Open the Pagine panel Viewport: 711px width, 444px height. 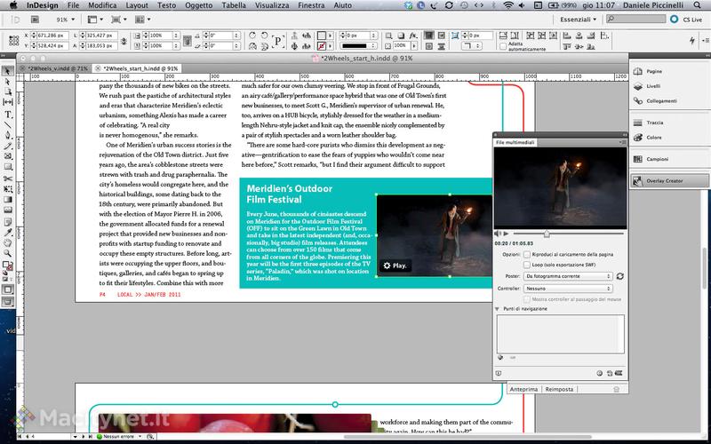tap(653, 69)
